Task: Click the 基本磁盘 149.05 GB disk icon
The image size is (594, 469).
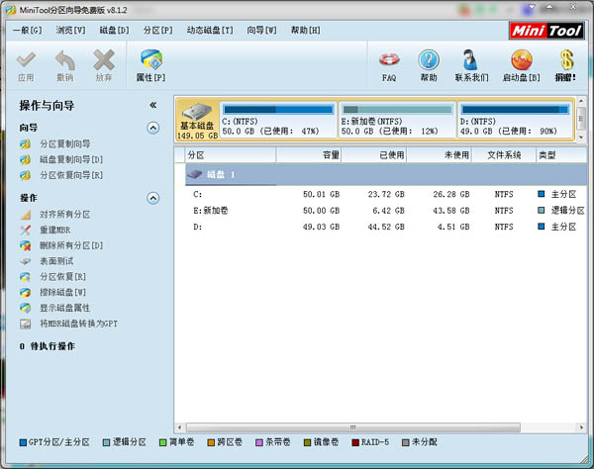Action: [x=197, y=112]
